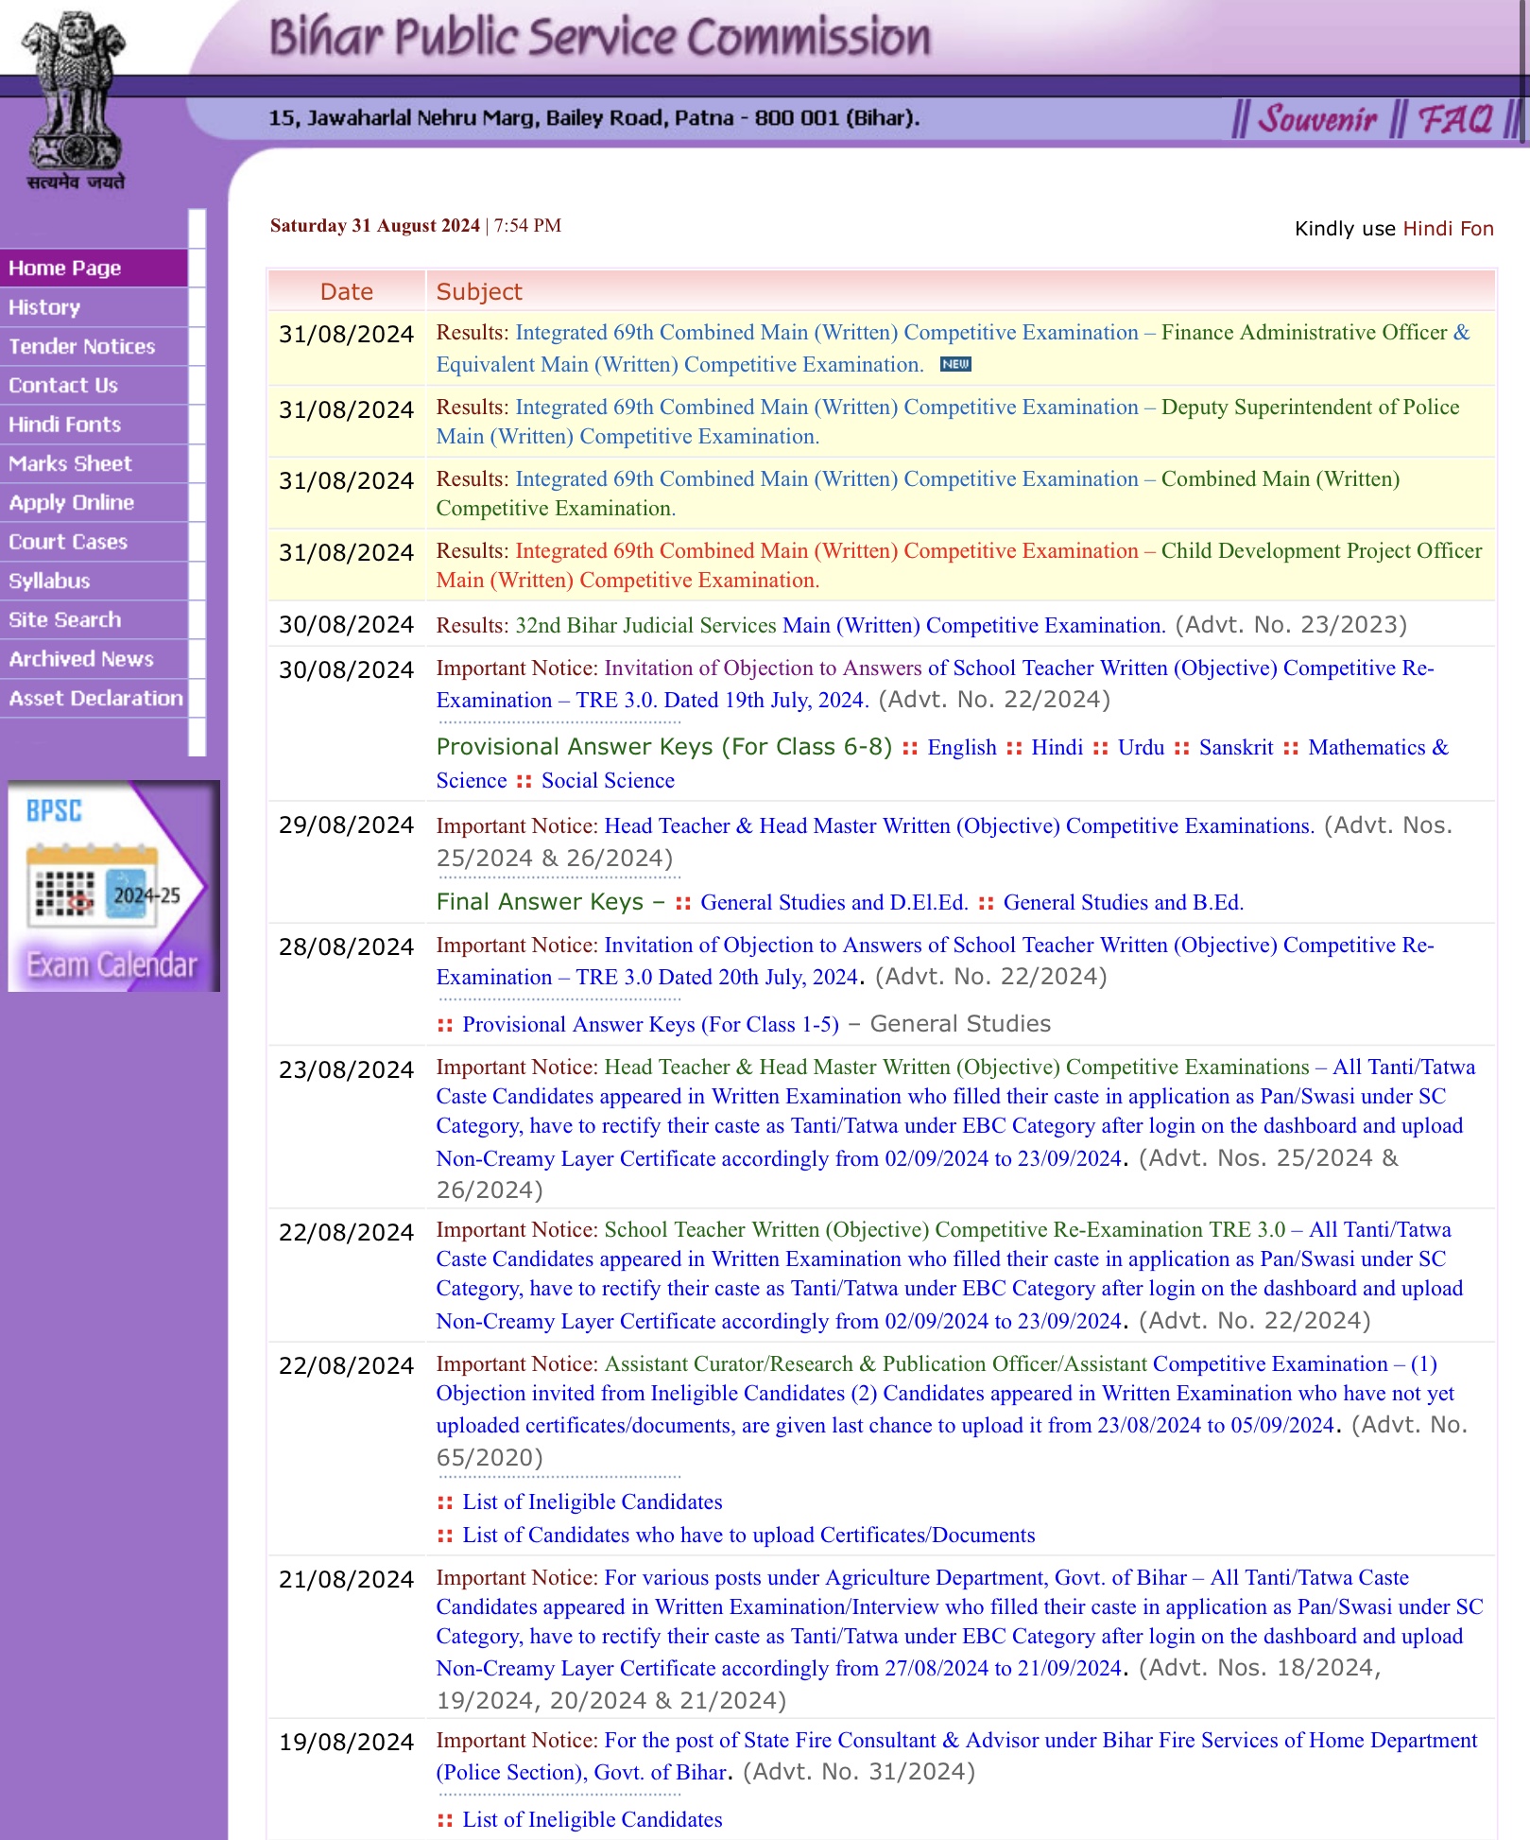The image size is (1530, 1840).
Task: Click the Bihar Public Service Commission title
Action: pyautogui.click(x=600, y=37)
